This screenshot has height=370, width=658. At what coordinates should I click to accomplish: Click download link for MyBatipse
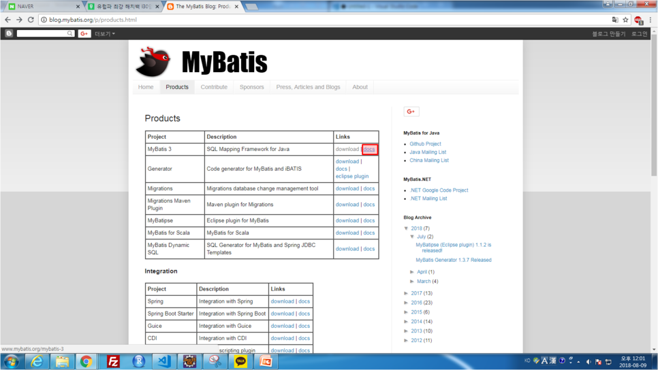(x=347, y=220)
